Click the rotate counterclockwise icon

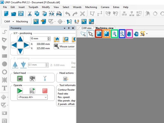[155, 14]
